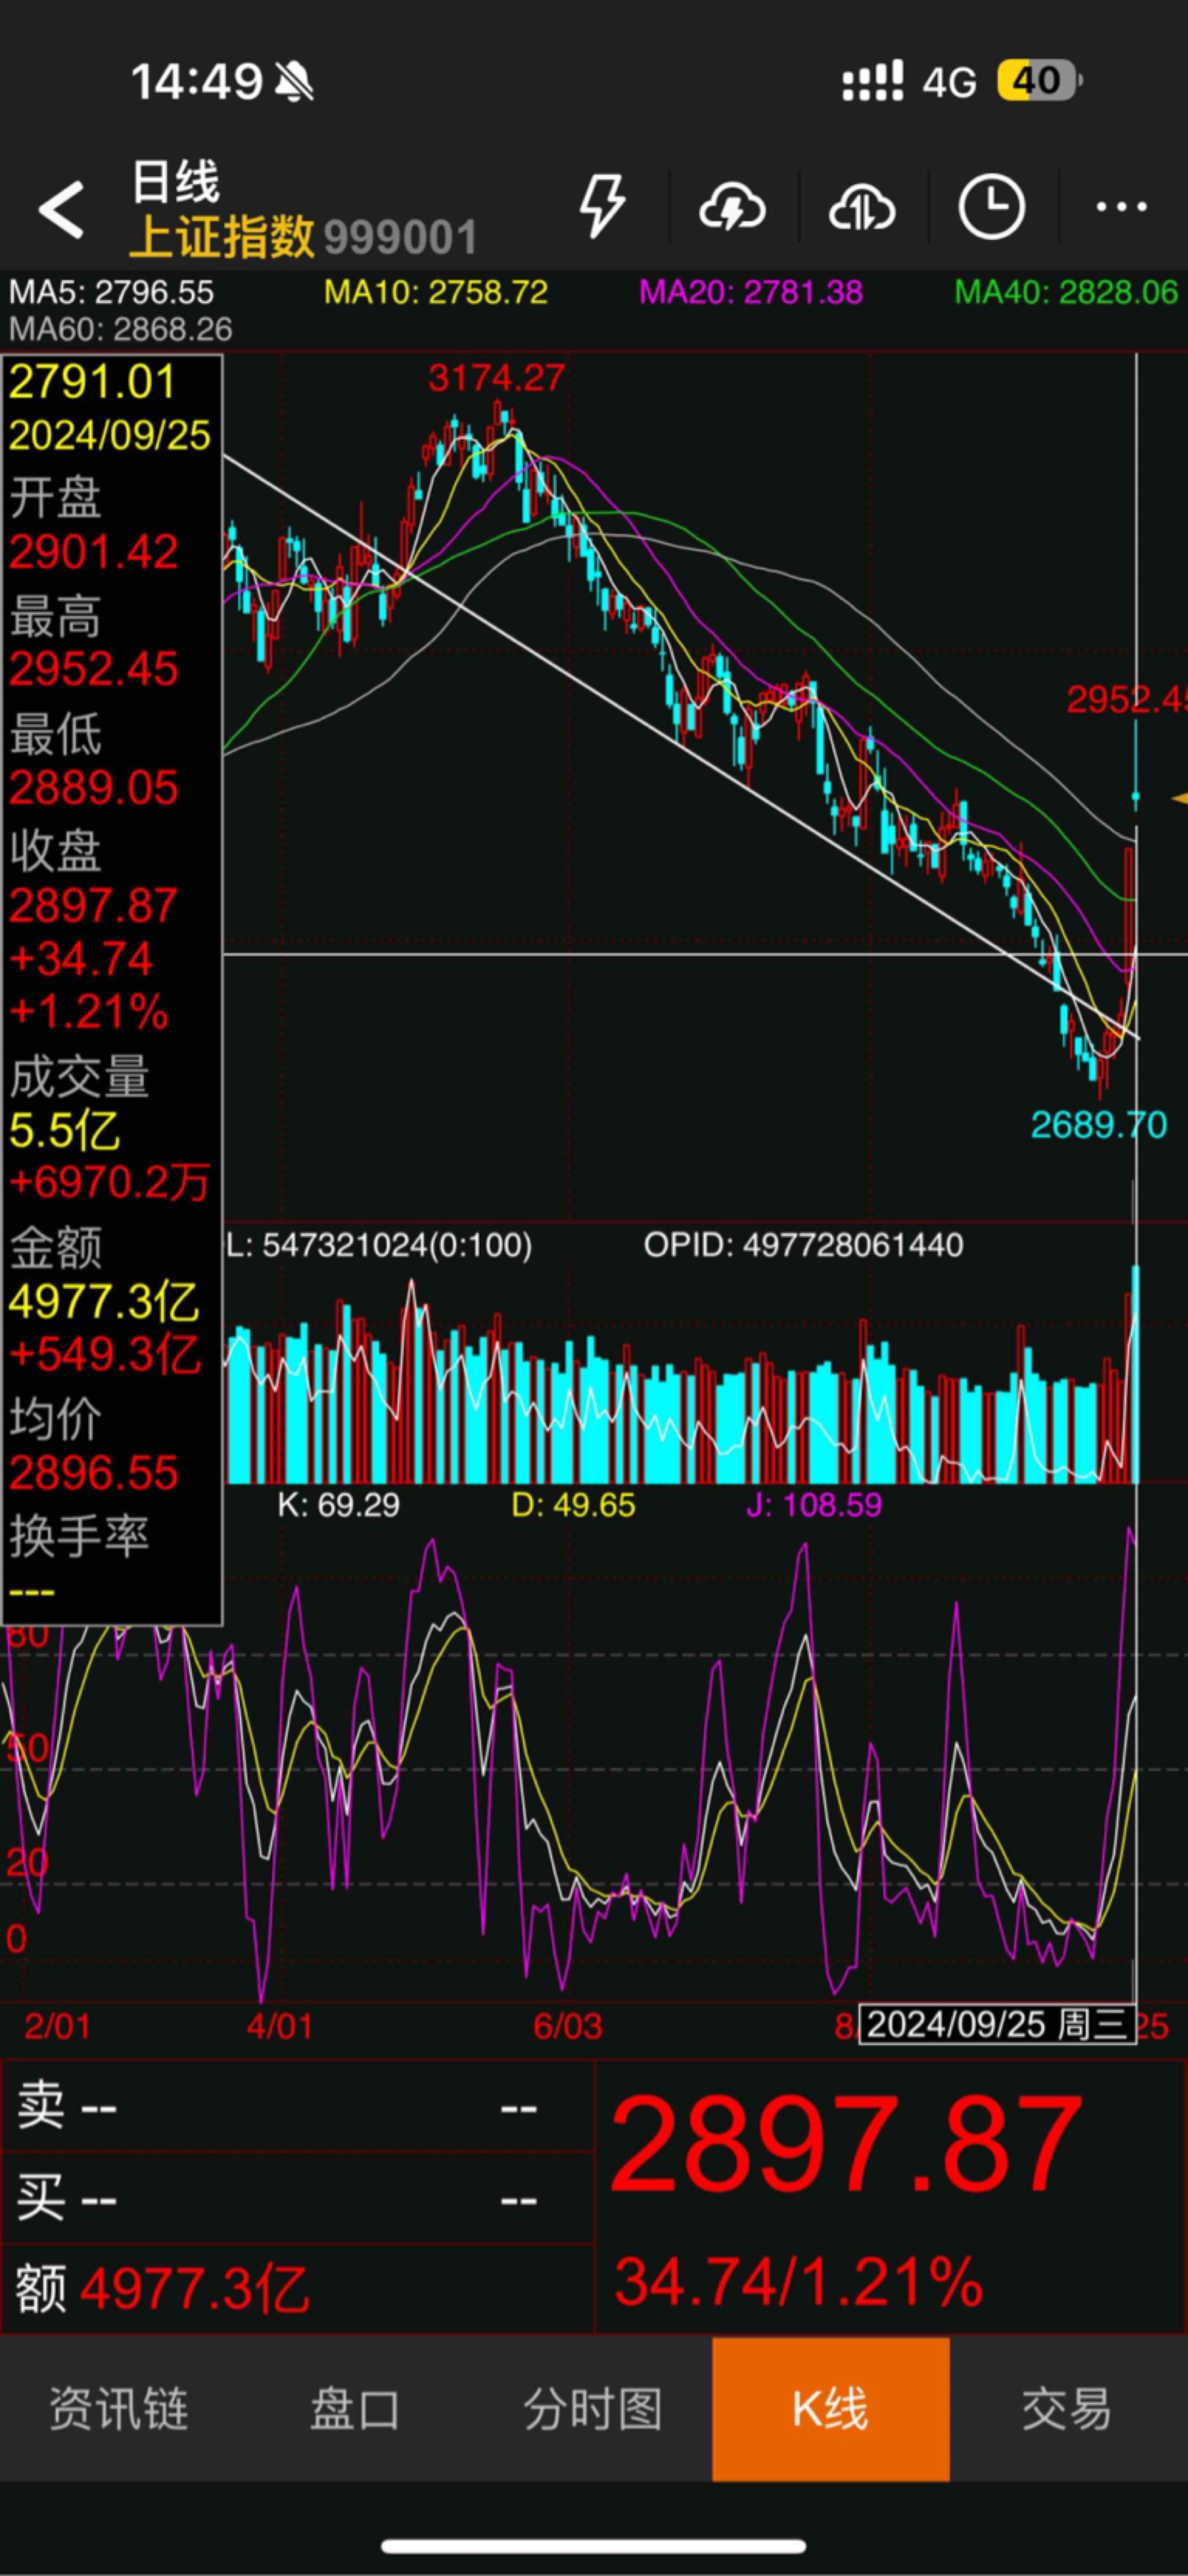This screenshot has width=1188, height=2576.
Task: Tap the MA40: 2828.06 indicator label
Action: coord(1067,292)
